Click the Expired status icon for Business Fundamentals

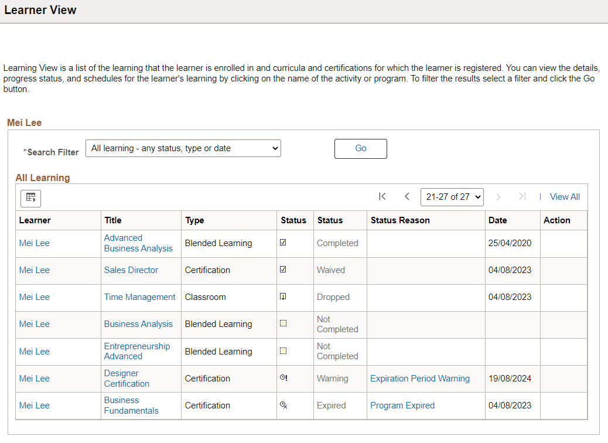tap(283, 405)
